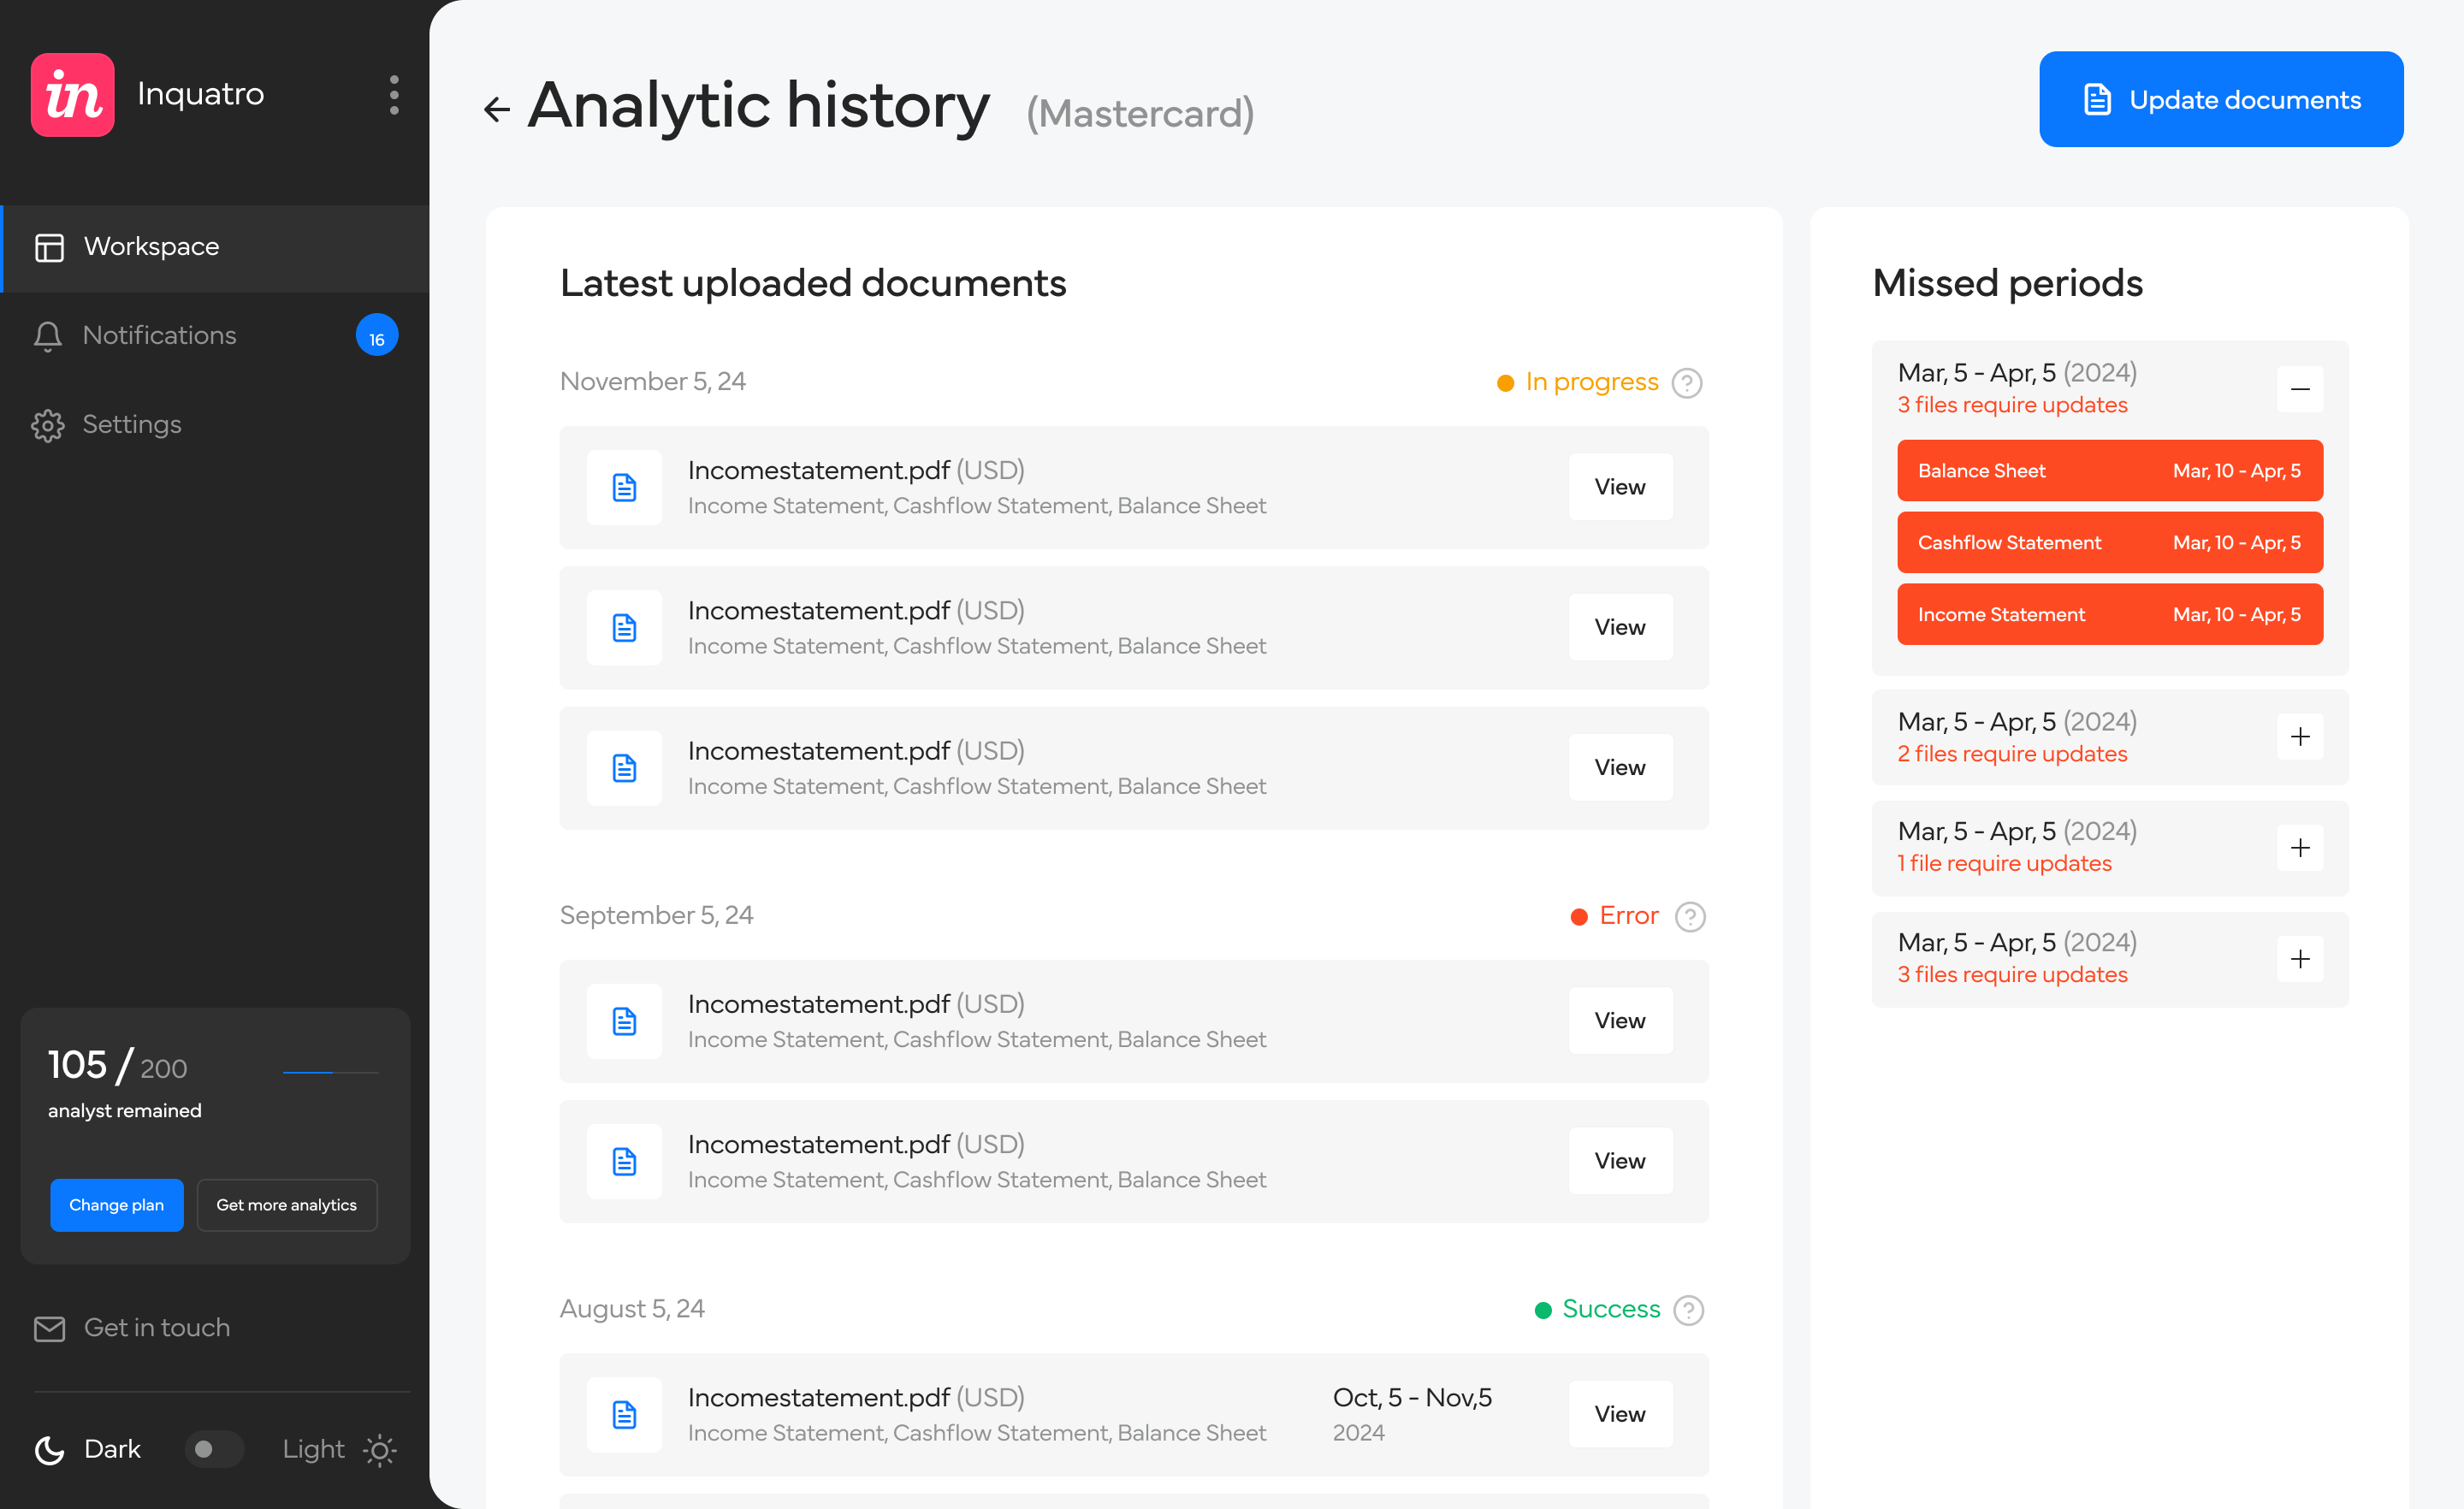Viewport: 2464px width, 1509px height.
Task: Click the November 5, 24 date heading
Action: (x=653, y=382)
